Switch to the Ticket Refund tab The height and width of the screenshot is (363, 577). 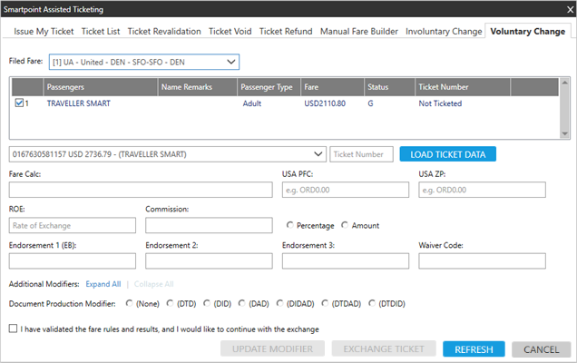287,32
